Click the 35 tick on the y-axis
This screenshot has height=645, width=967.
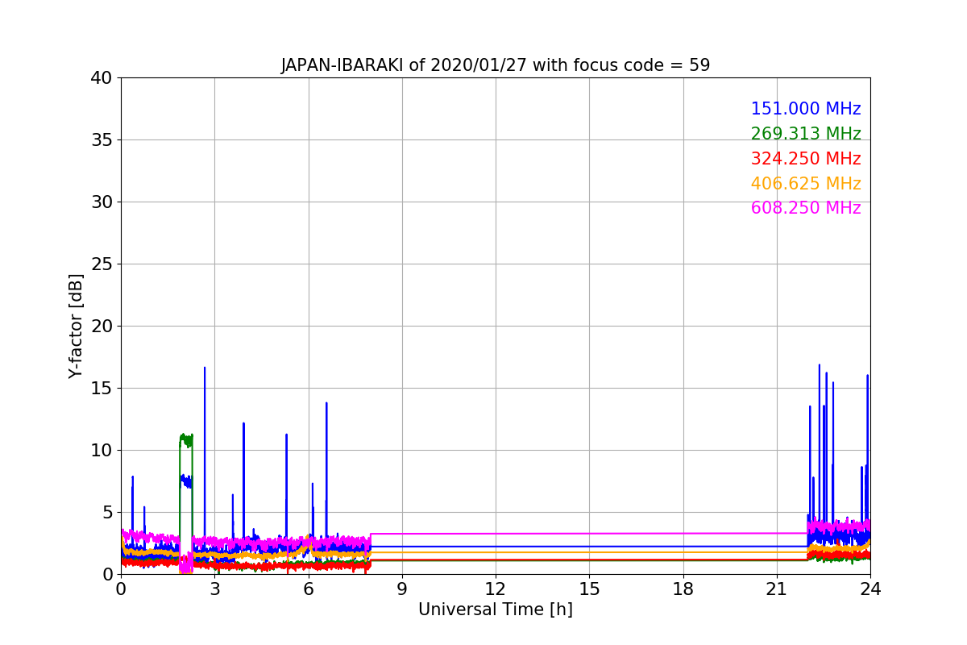click(100, 140)
